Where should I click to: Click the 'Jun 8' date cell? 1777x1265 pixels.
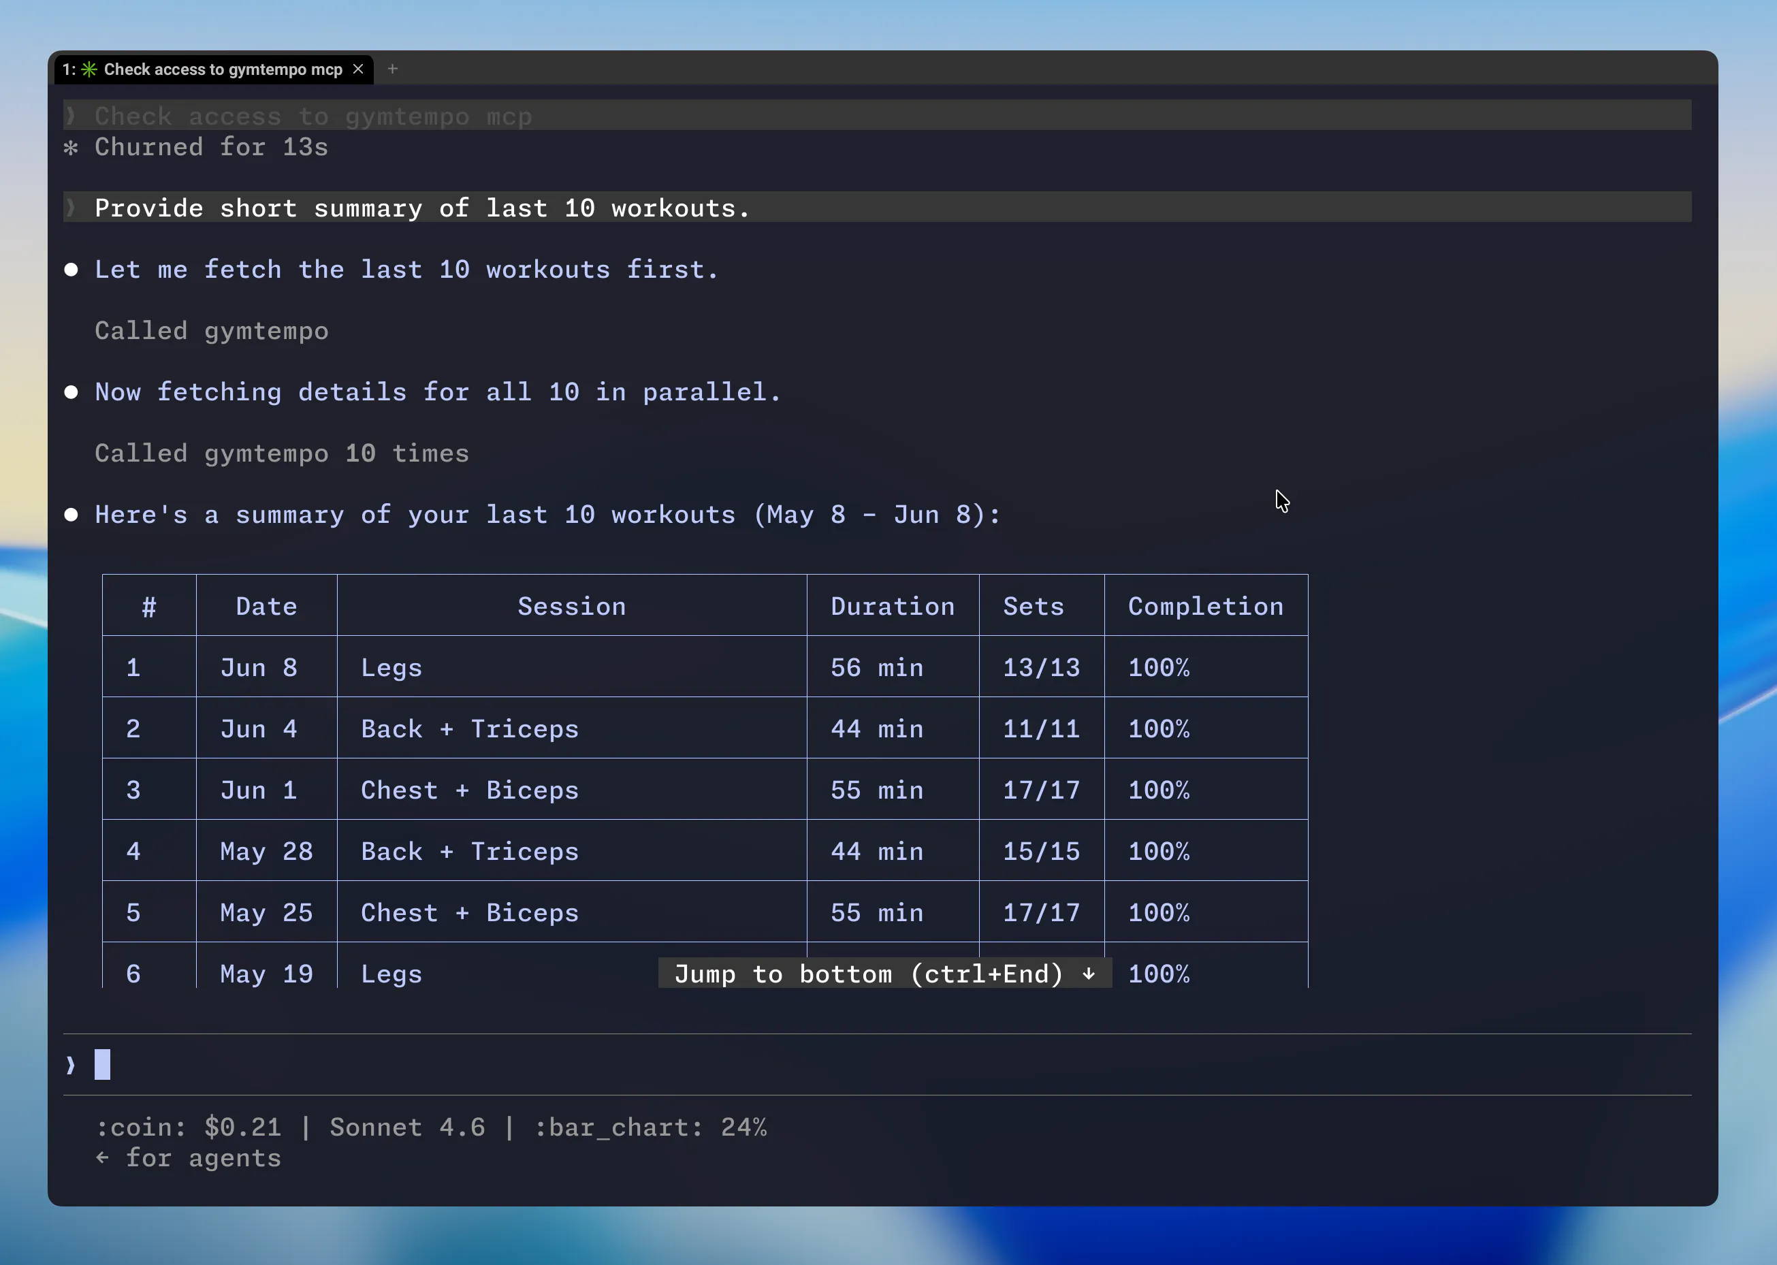click(259, 667)
